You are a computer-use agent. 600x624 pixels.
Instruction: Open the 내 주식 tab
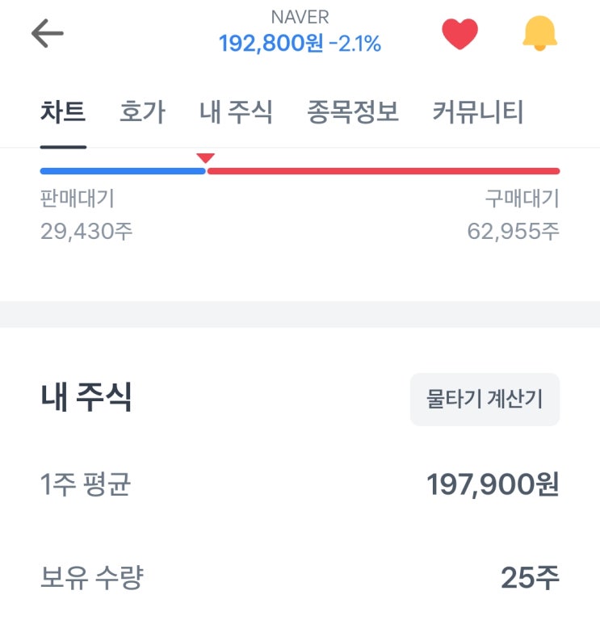tap(236, 111)
